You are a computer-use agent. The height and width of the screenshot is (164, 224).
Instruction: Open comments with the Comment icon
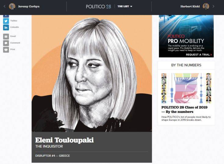6,43
